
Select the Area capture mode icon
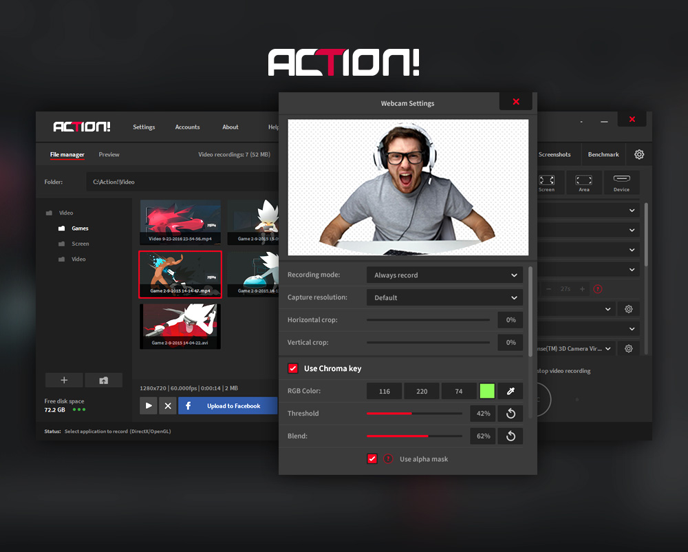(584, 182)
